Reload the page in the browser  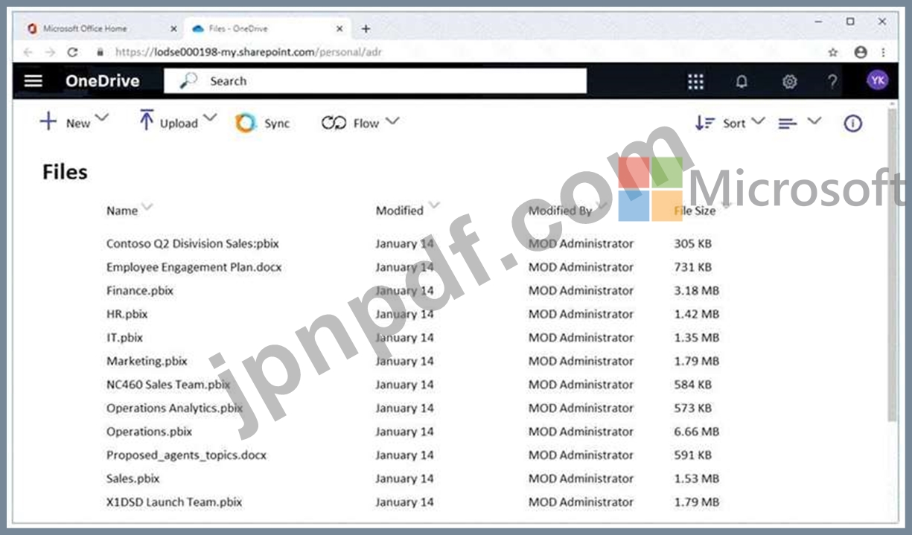[x=72, y=52]
